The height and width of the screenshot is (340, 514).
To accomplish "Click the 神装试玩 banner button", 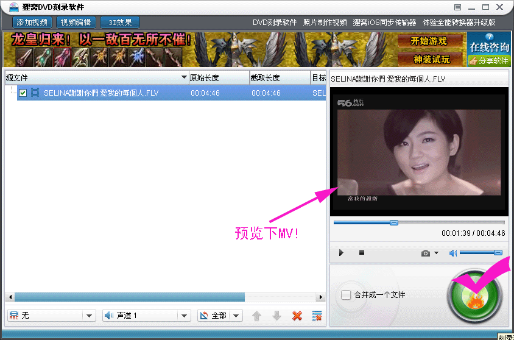I will click(x=431, y=59).
